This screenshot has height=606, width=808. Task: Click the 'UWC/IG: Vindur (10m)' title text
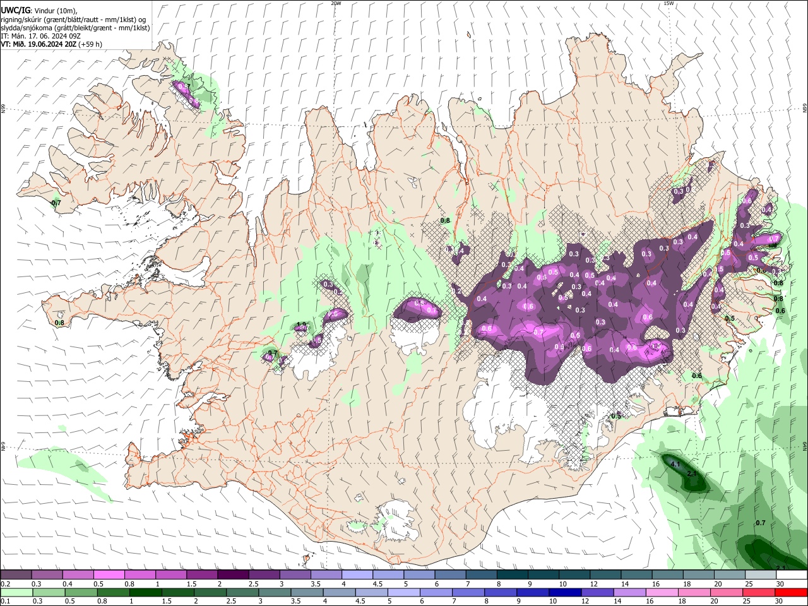click(x=39, y=11)
